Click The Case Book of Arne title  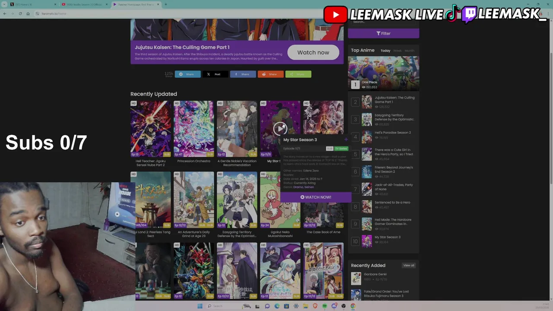pos(323,232)
